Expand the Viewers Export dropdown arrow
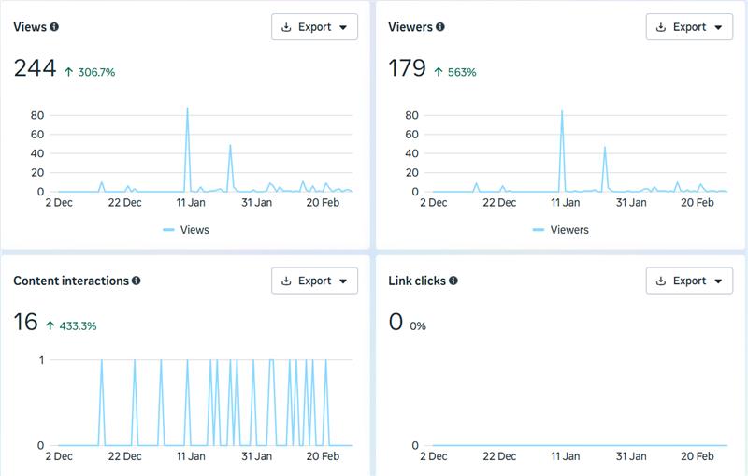This screenshot has width=748, height=476. [x=718, y=28]
